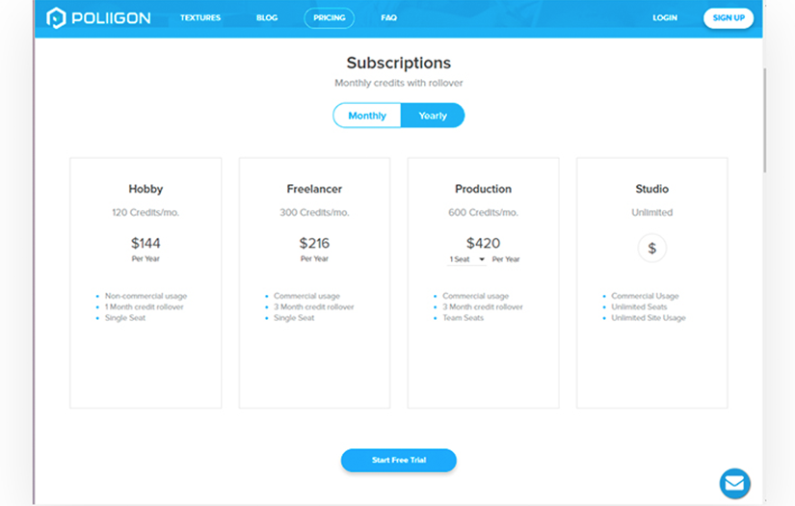Screen dimensions: 795x506
Task: Click the Login link
Action: 665,17
